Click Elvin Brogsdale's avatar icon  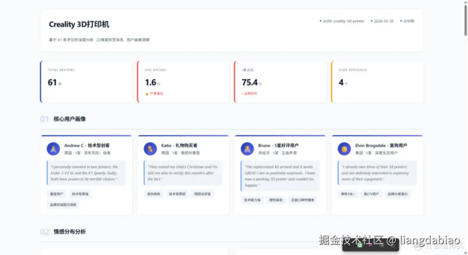(x=344, y=148)
